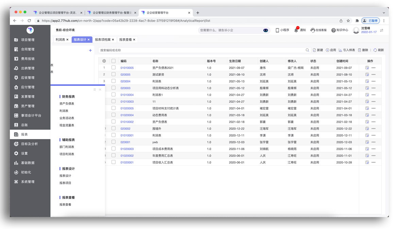Open 资产管理 module
This screenshot has height=231, width=397.
pyautogui.click(x=28, y=106)
